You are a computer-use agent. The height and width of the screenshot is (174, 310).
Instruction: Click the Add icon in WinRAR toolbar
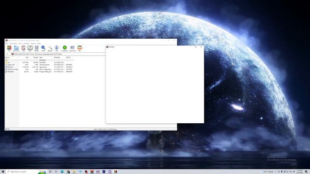click(9, 48)
